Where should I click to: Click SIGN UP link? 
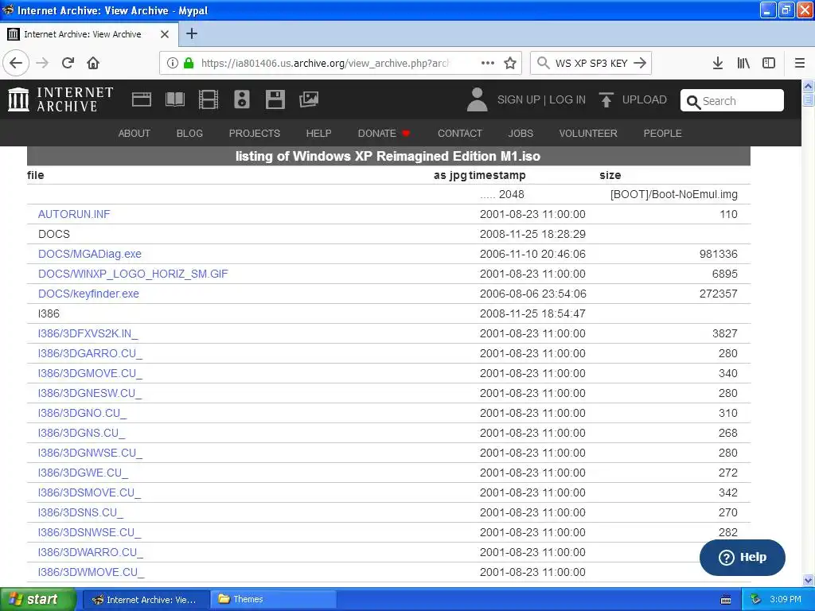coord(519,99)
